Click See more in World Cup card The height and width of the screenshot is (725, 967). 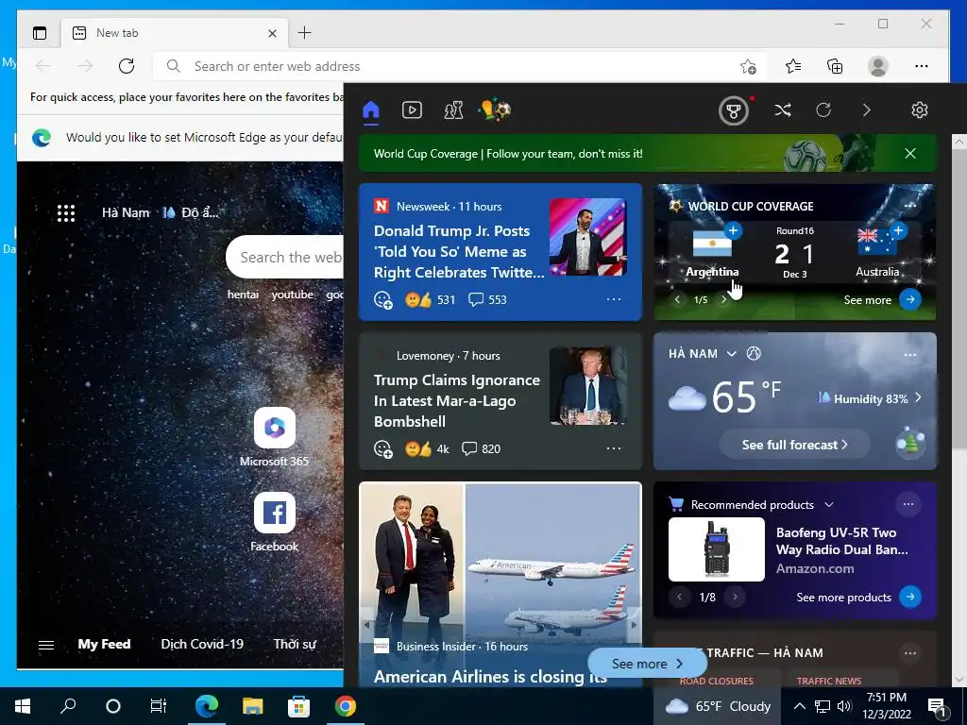coord(882,299)
